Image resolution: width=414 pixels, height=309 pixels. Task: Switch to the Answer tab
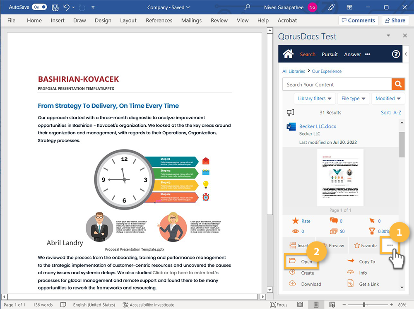click(352, 54)
